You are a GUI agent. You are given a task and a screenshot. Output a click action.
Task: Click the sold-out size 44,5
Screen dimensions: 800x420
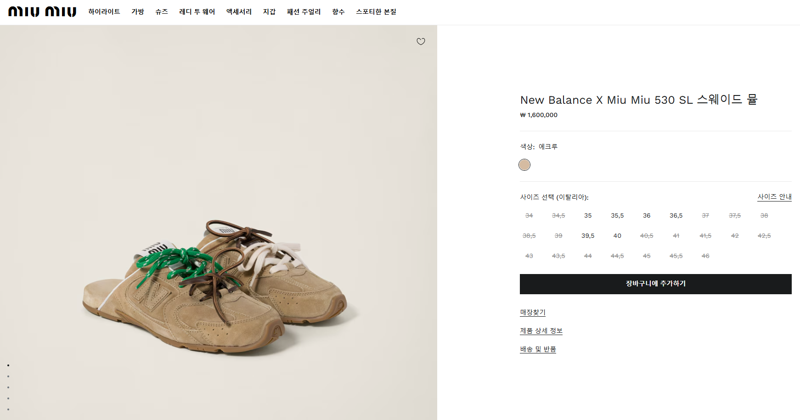coord(617,256)
